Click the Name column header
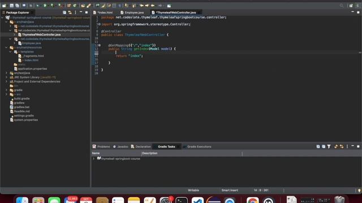Image resolution: width=362 pixels, height=203 pixels. pos(116,153)
